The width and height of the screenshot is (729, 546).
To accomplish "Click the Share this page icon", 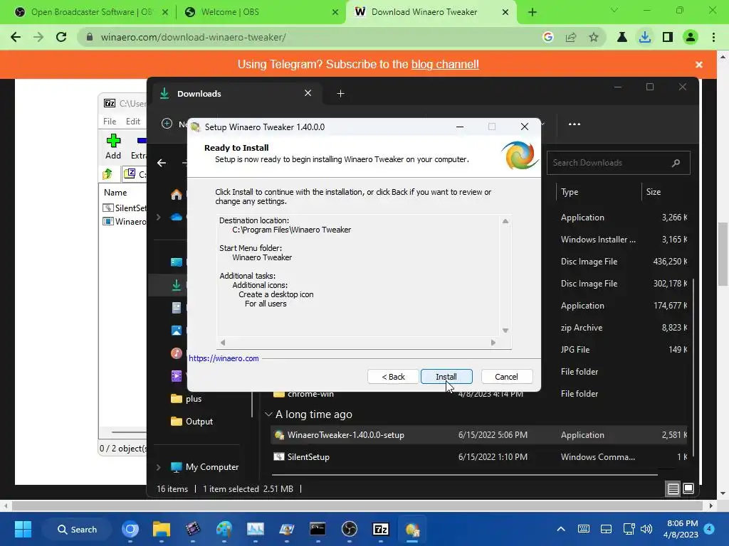I will click(571, 37).
